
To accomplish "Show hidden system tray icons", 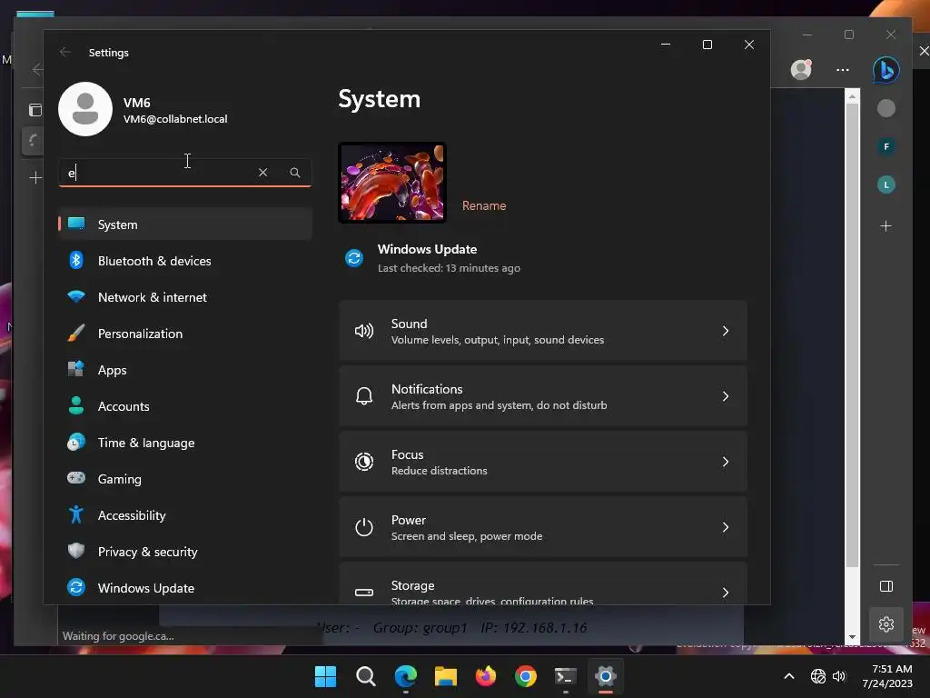I will 789,676.
